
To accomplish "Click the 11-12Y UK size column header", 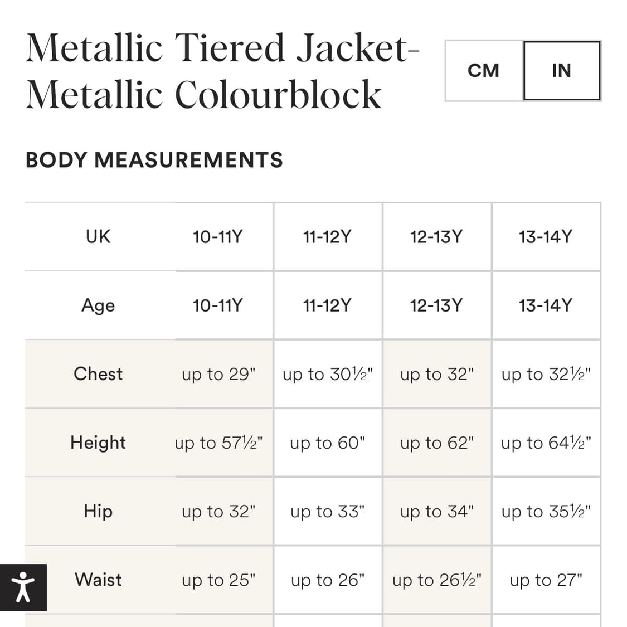I will pos(327,237).
